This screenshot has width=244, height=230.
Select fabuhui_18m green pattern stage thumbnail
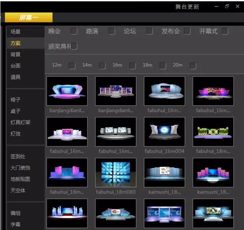[213, 132]
